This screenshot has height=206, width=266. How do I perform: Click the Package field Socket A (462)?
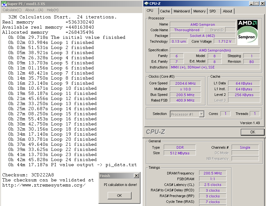pyautogui.click(x=203, y=36)
